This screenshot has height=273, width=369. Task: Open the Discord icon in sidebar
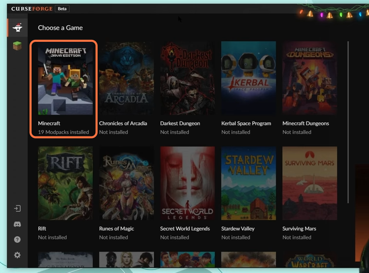[x=17, y=224]
